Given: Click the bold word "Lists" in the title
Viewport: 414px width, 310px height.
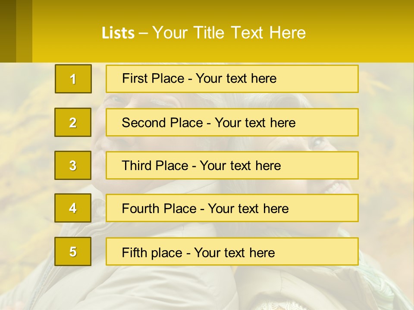Looking at the screenshot, I should pyautogui.click(x=118, y=33).
